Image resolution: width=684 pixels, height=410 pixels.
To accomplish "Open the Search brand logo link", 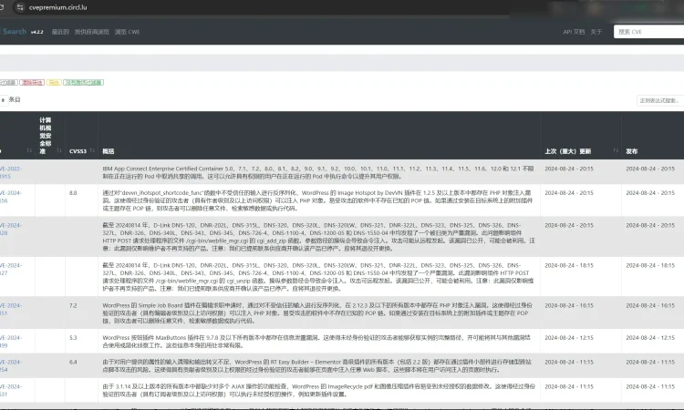I will point(14,31).
